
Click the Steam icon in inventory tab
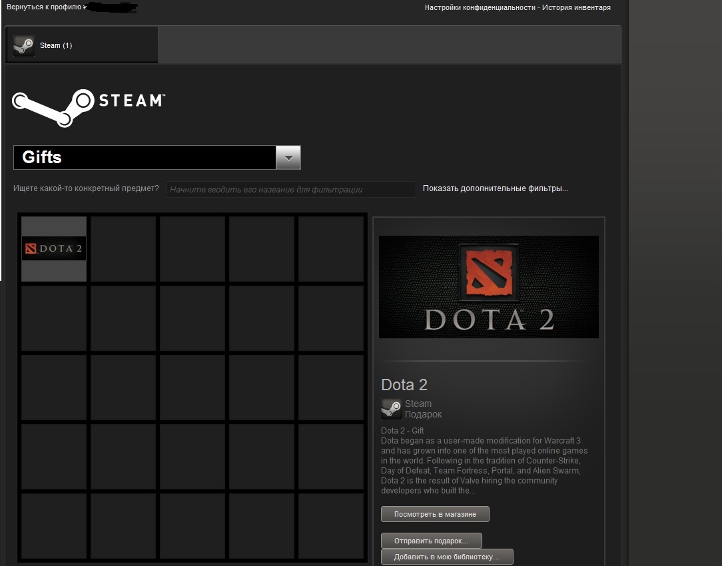coord(23,45)
